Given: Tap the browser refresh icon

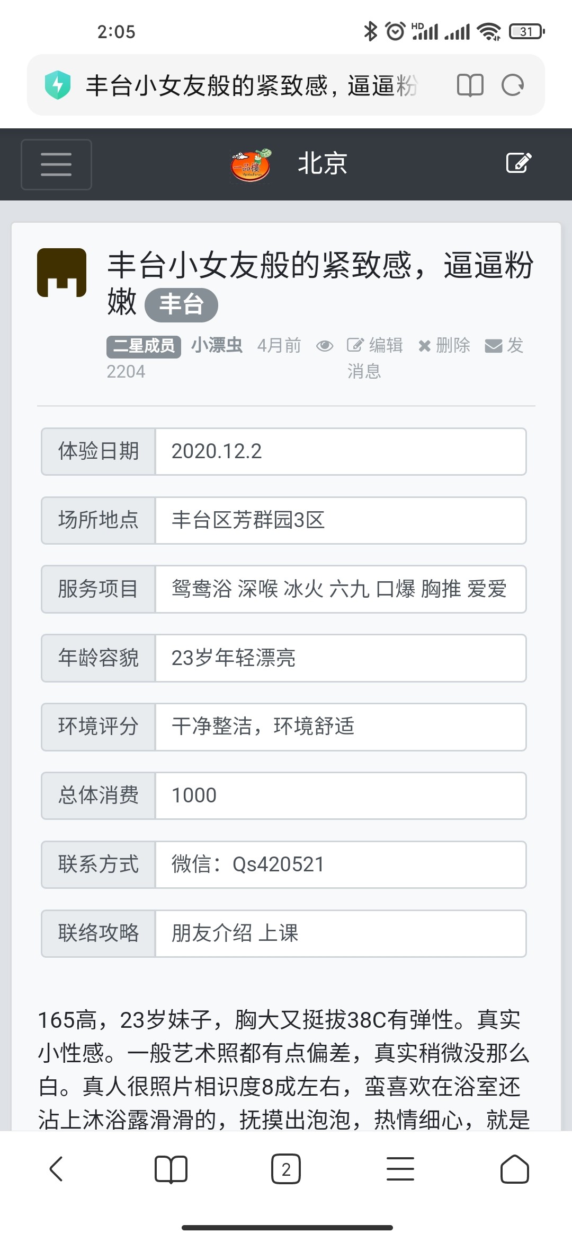Looking at the screenshot, I should click(x=512, y=85).
